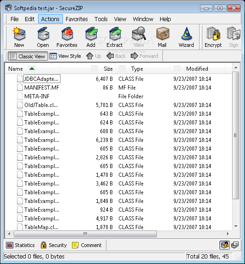Click the 86 B size cell
The height and width of the screenshot is (264, 245).
point(108,88)
